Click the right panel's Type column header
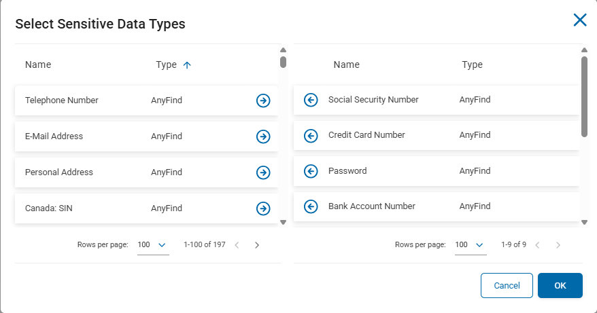597x313 pixels. pyautogui.click(x=472, y=65)
